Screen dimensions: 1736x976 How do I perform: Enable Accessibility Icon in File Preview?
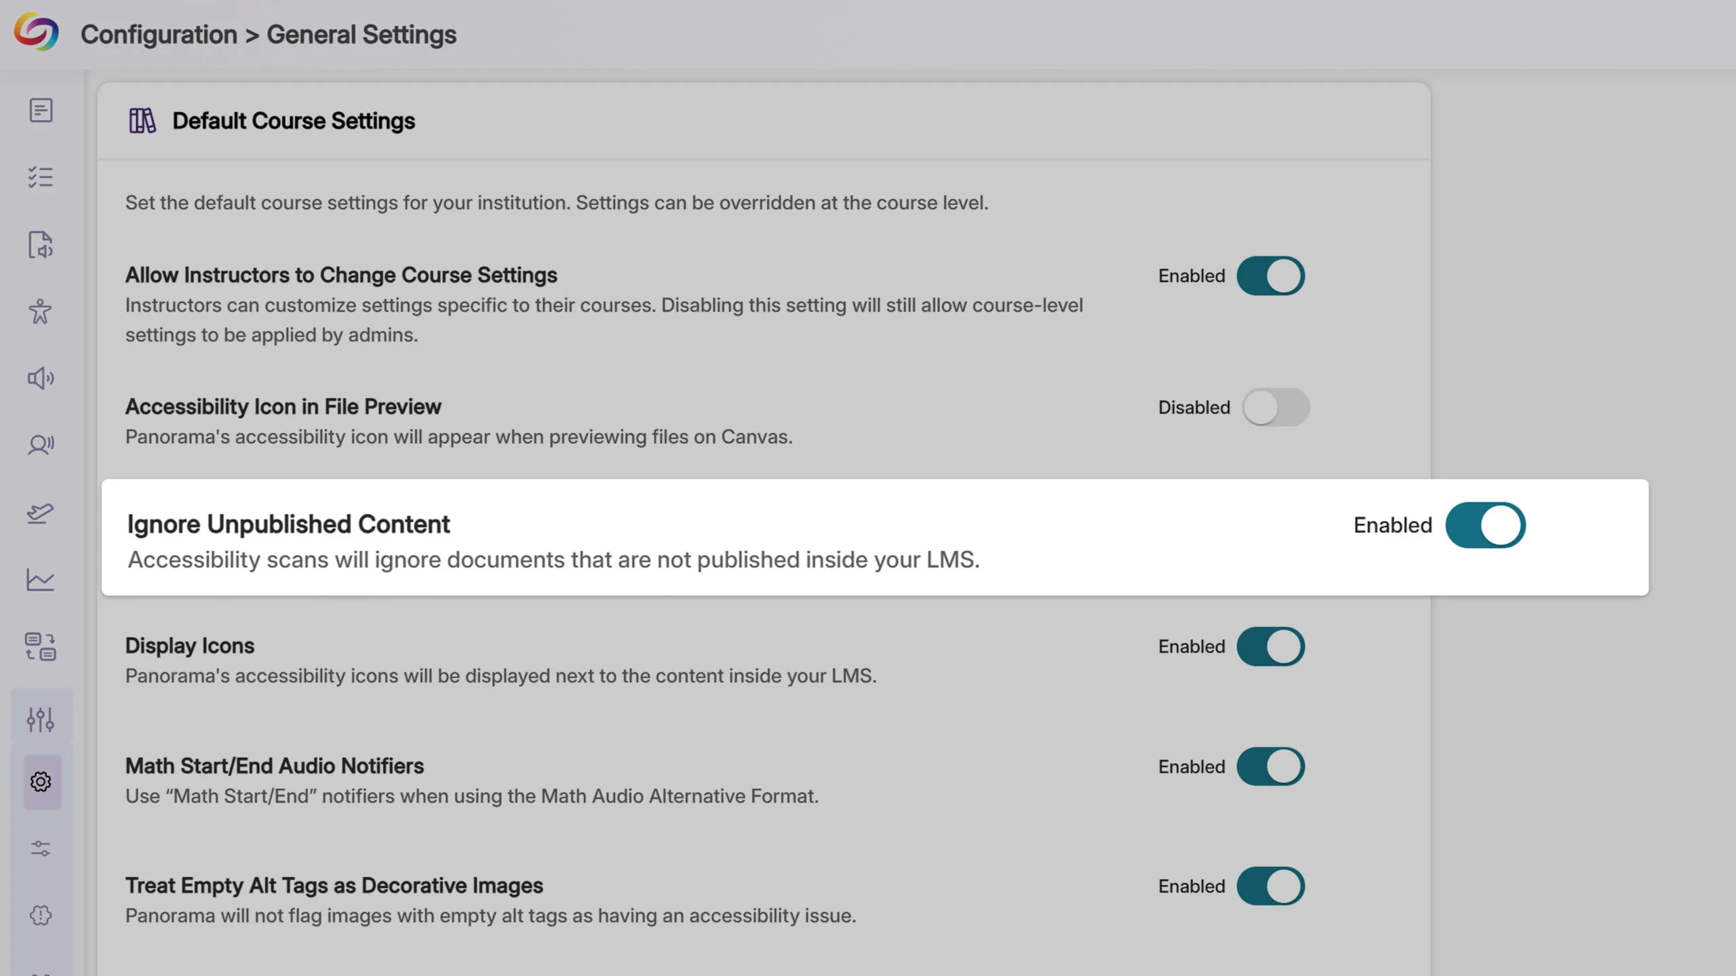point(1275,407)
